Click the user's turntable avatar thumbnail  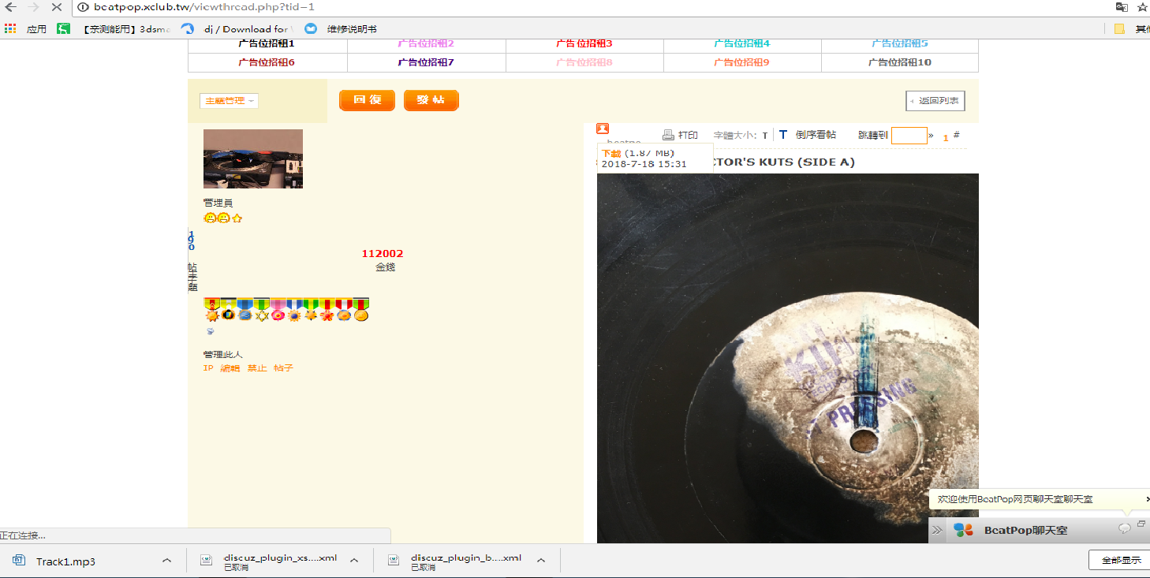click(253, 158)
